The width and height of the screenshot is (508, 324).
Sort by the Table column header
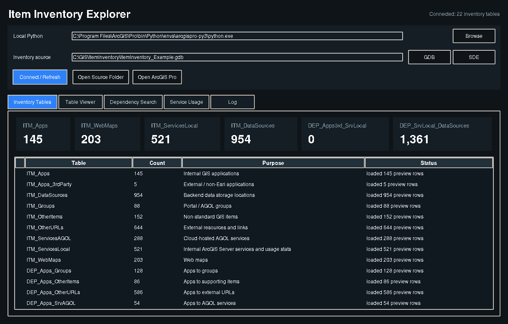(79, 163)
